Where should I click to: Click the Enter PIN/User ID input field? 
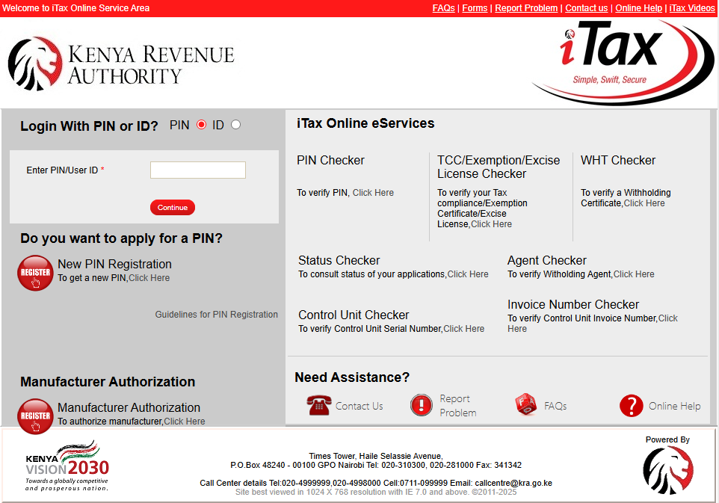[x=197, y=170]
